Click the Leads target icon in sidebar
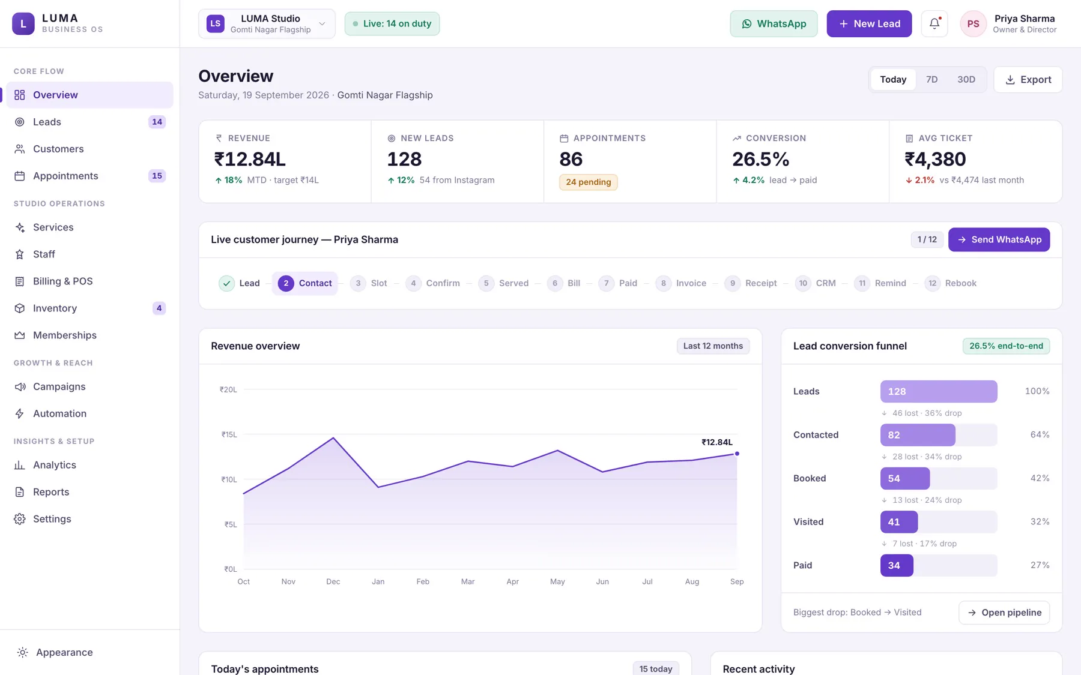The height and width of the screenshot is (675, 1081). coord(20,122)
